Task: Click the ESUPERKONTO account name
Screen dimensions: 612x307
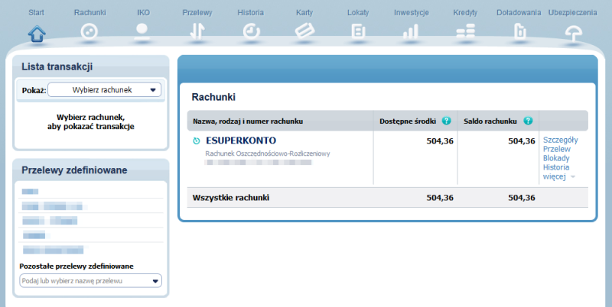Action: 241,141
